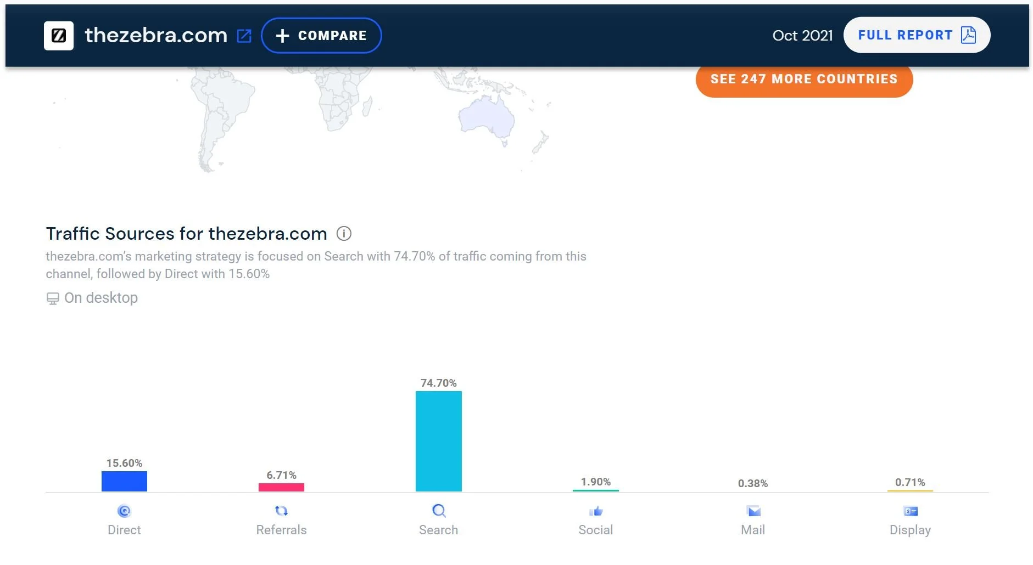Click the desktop monitor icon
The height and width of the screenshot is (565, 1033).
tap(53, 298)
